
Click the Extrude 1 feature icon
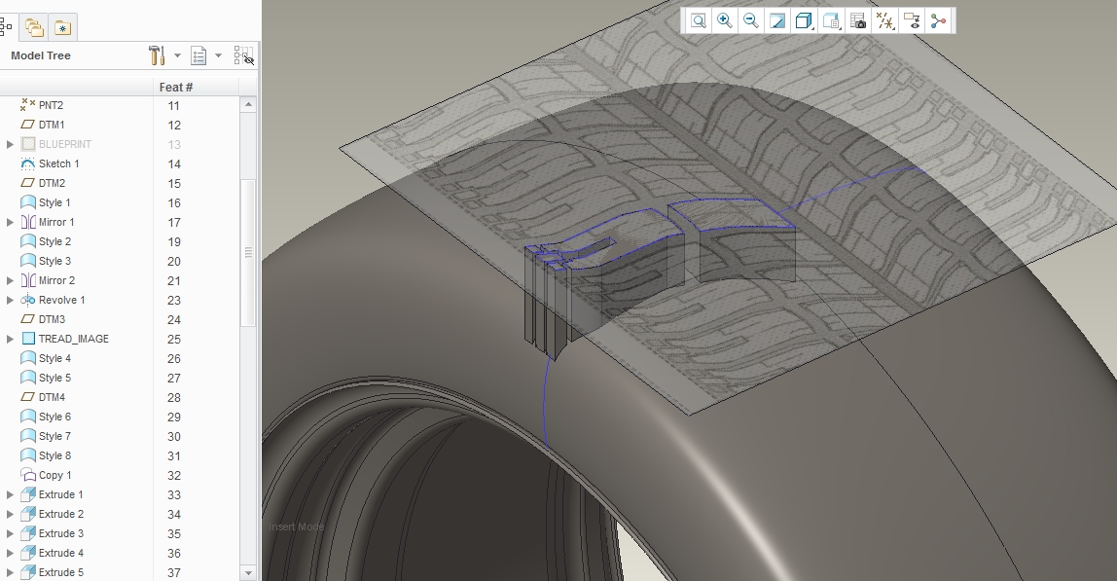click(x=28, y=494)
